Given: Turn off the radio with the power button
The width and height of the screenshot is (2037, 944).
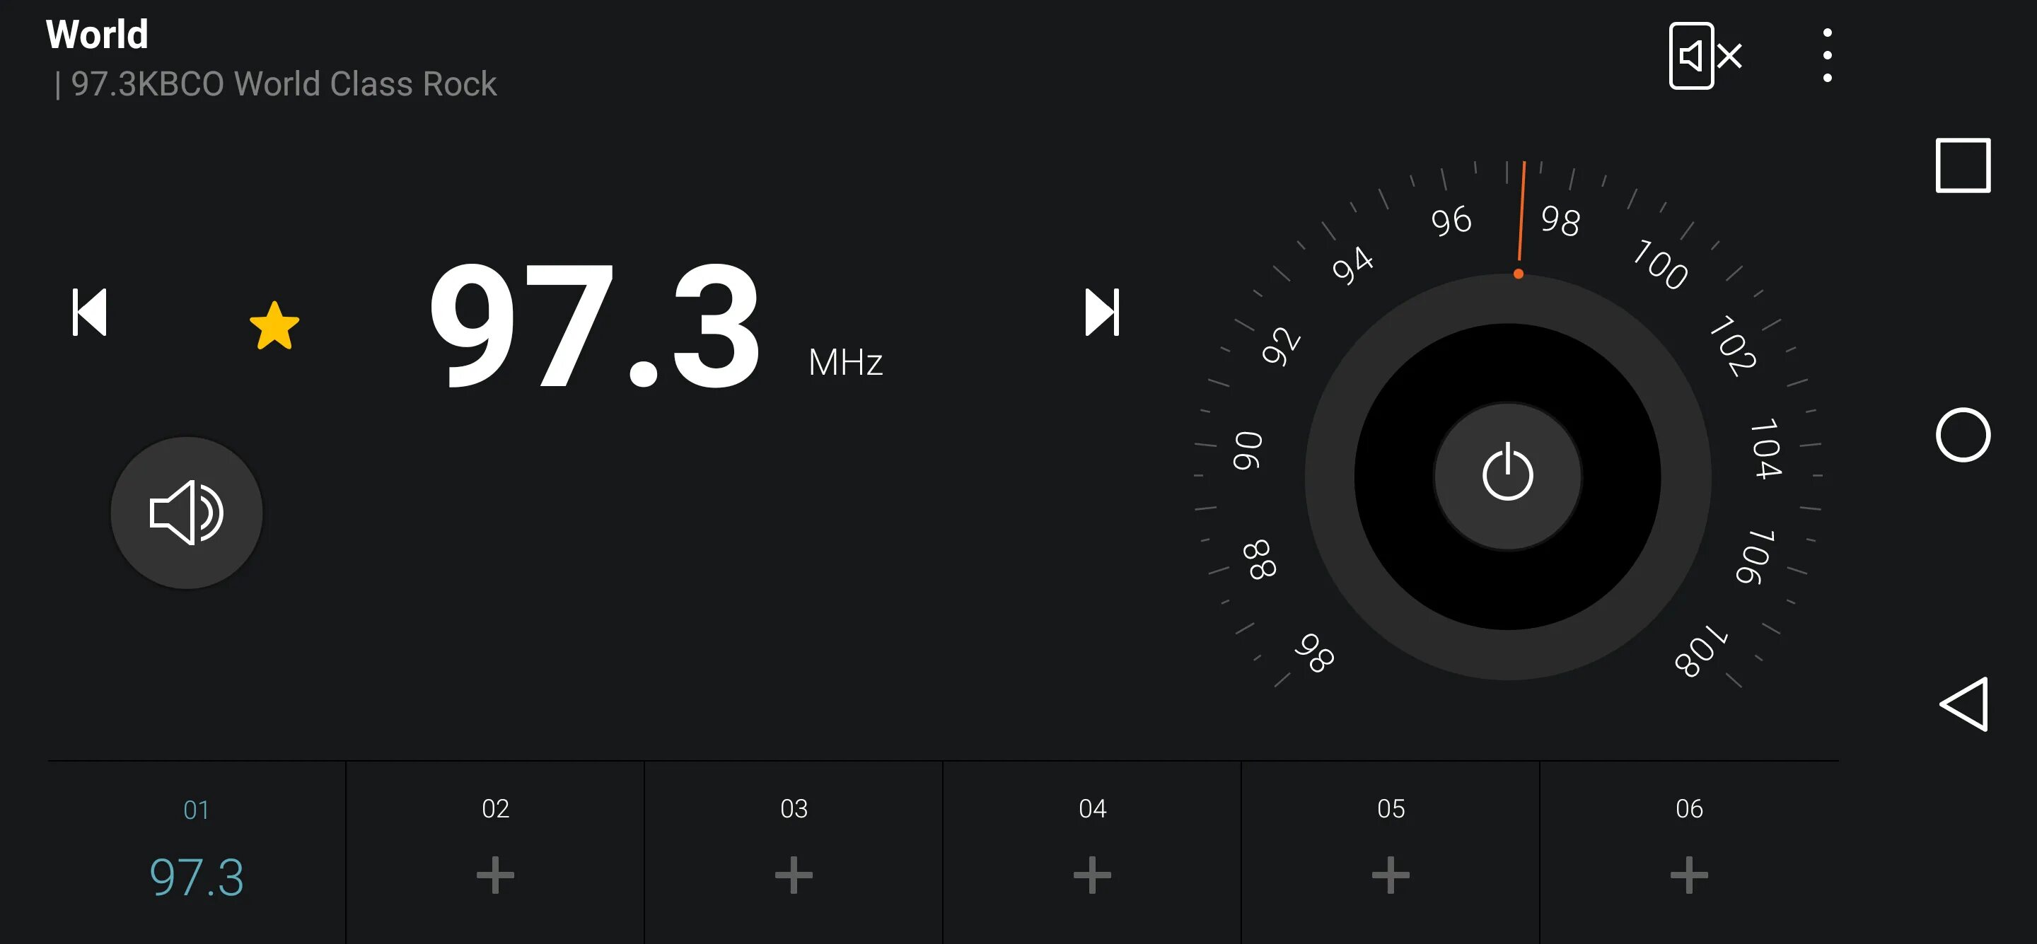Looking at the screenshot, I should pyautogui.click(x=1507, y=476).
